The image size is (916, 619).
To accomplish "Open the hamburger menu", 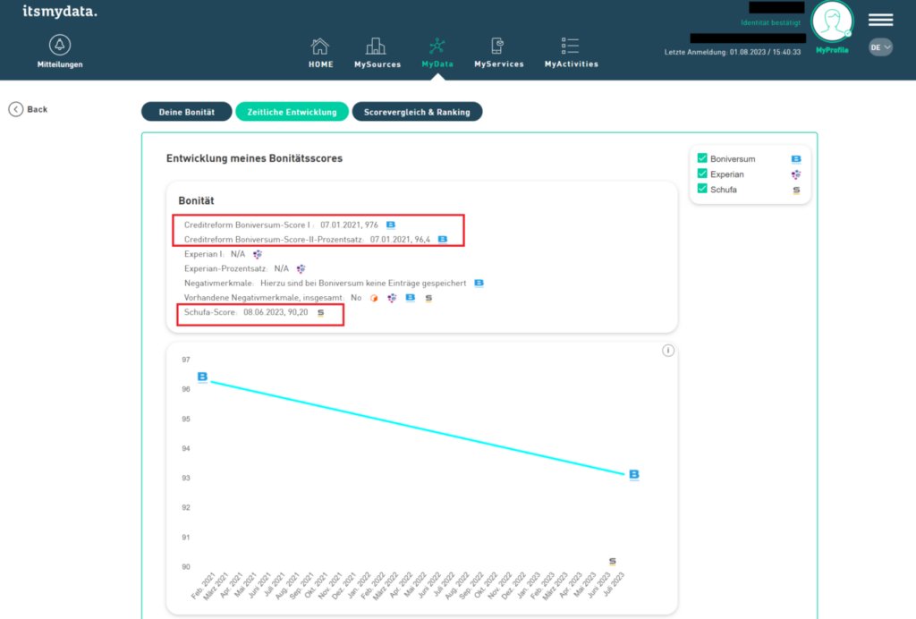I will 880,20.
